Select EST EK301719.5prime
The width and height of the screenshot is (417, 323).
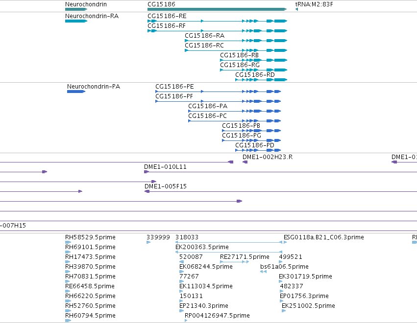pos(305,277)
